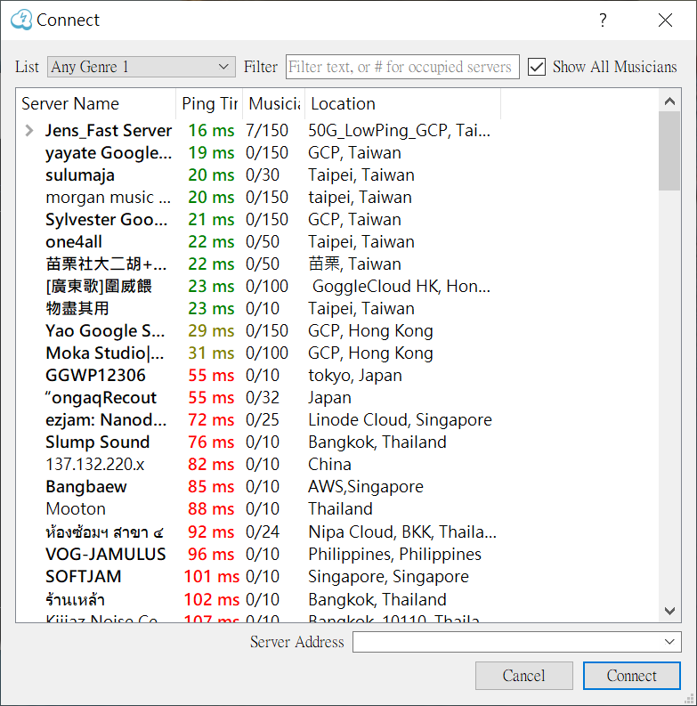Click the 0/25 musicians count

click(263, 420)
